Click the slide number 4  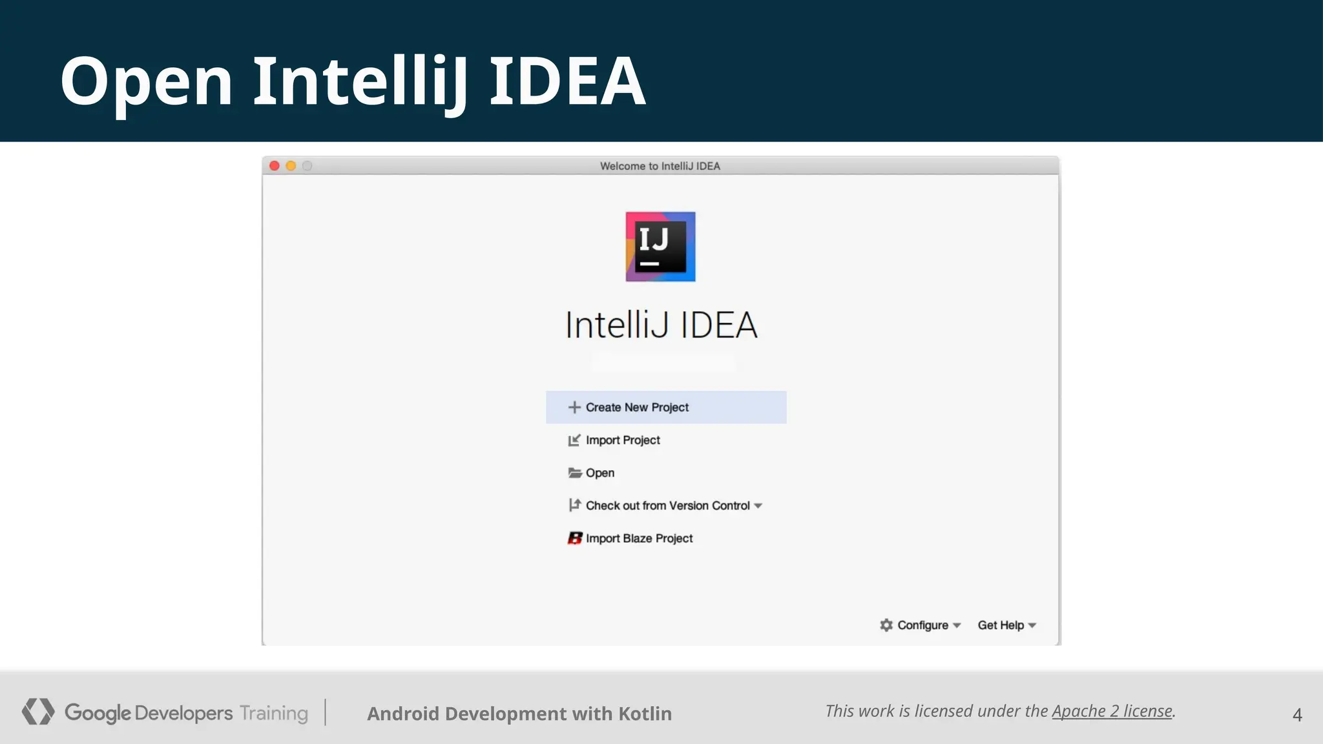point(1297,715)
